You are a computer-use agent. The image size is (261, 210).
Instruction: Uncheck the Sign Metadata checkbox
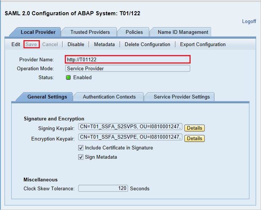81,157
